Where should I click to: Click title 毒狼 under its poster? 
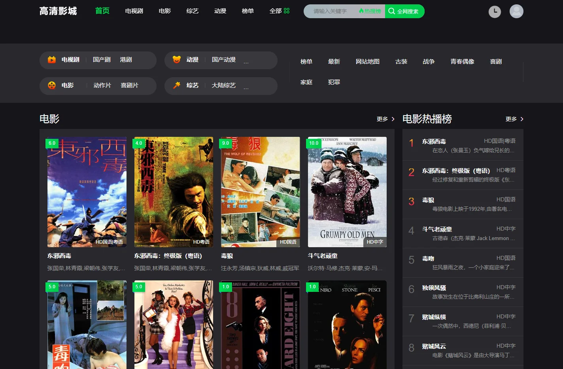point(227,256)
